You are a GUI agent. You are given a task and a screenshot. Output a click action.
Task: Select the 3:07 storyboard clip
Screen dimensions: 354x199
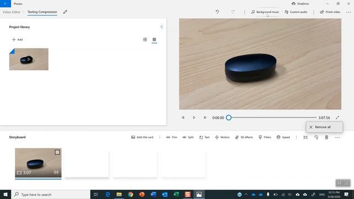(x=38, y=163)
